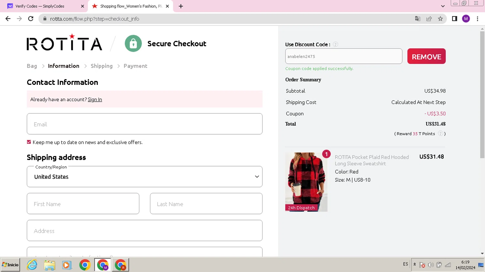Close the Verify Codes SimplyCodes tab
The height and width of the screenshot is (272, 485).
click(x=82, y=6)
